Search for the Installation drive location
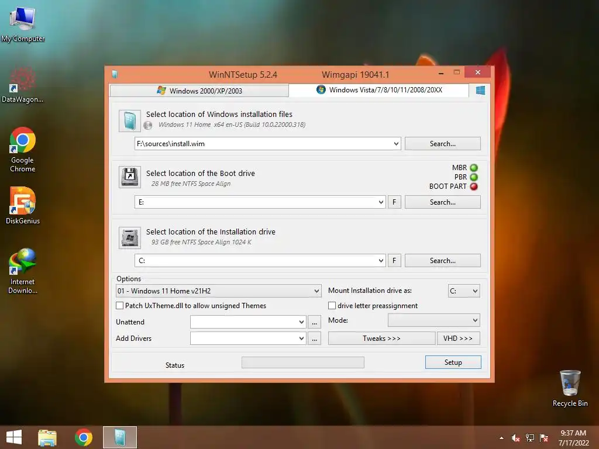The height and width of the screenshot is (449, 599). [x=442, y=261]
